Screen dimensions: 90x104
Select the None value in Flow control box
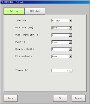click(x=54, y=56)
